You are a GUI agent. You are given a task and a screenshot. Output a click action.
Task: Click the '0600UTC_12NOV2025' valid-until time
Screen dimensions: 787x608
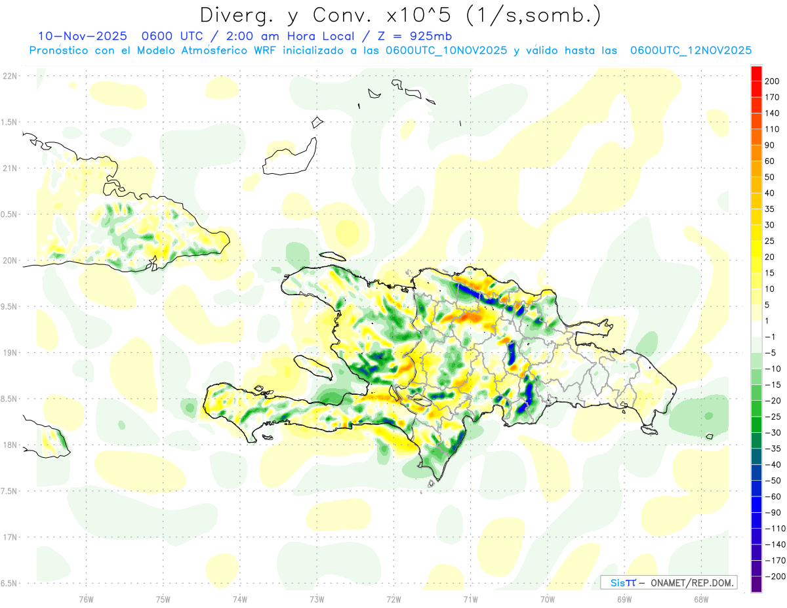pos(691,51)
